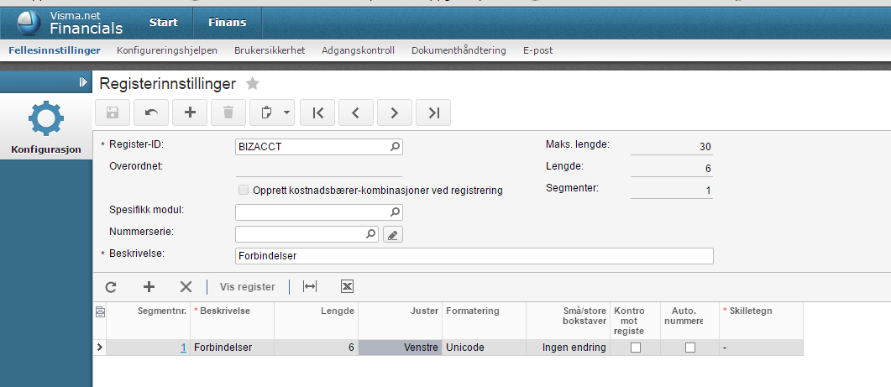
Task: Open clipboard dropdown arrow in toolbar
Action: tap(287, 112)
